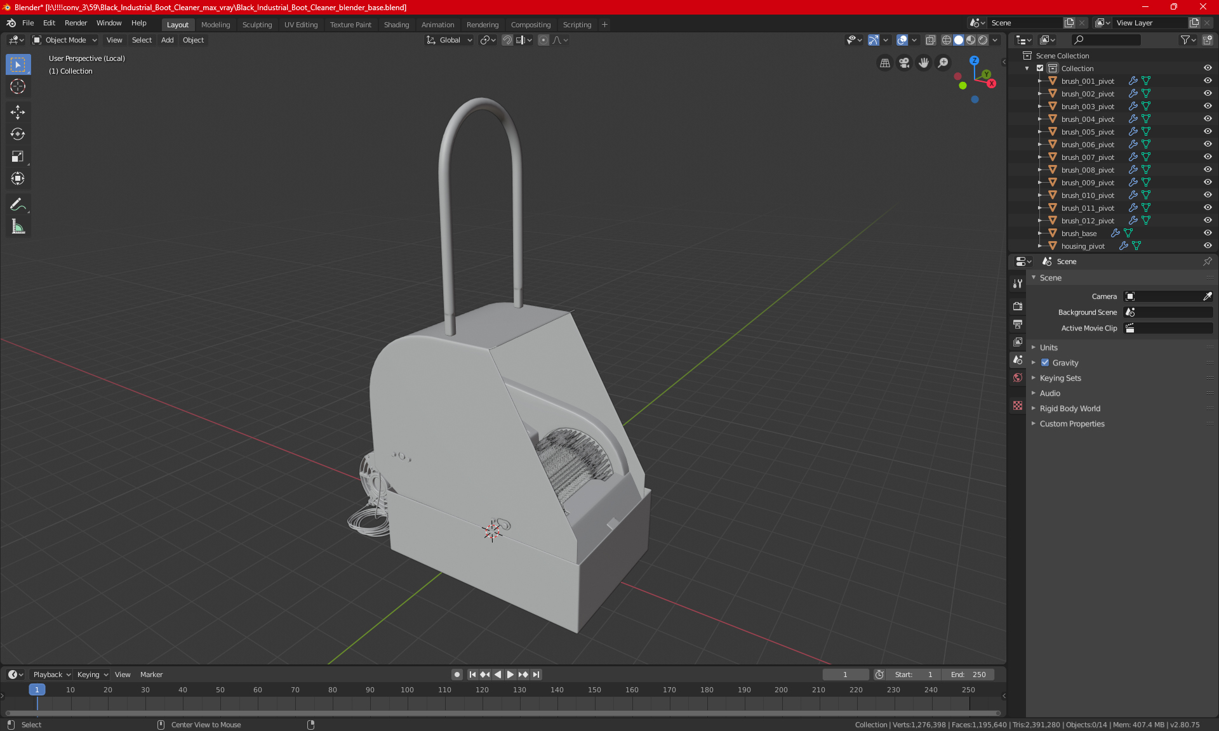Hide brush_005_pivot in viewport
The width and height of the screenshot is (1219, 731).
[1208, 131]
